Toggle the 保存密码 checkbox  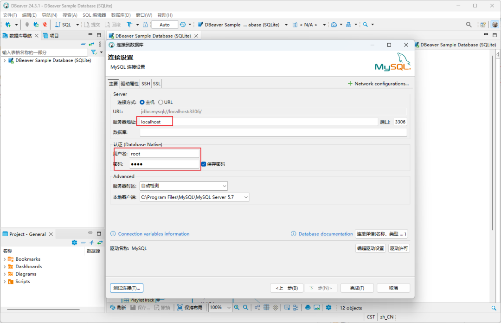tap(204, 164)
